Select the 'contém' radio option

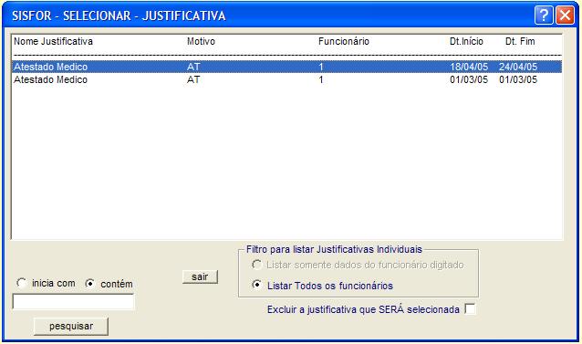(x=89, y=284)
